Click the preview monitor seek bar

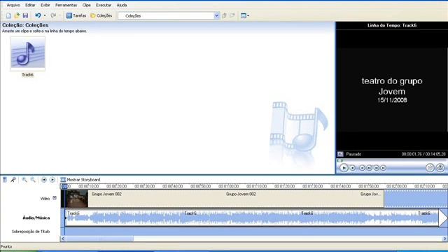(x=392, y=160)
